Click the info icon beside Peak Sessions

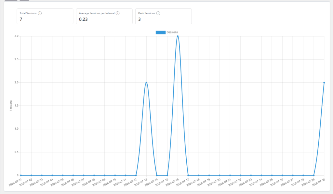tap(158, 13)
